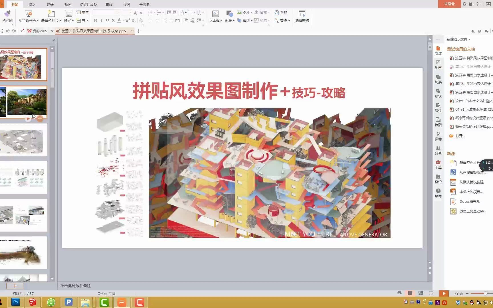This screenshot has width=493, height=308.
Task: Open the 幻灯片放映 (Slide Show) ribbon tab
Action: (88, 5)
